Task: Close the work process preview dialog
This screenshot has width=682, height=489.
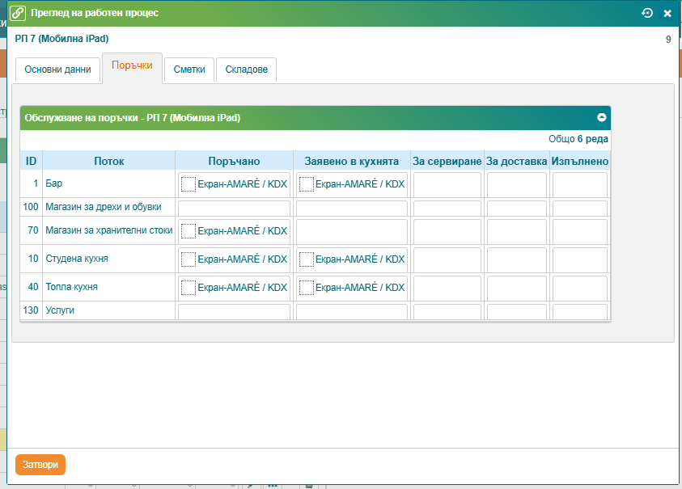Action: [667, 13]
